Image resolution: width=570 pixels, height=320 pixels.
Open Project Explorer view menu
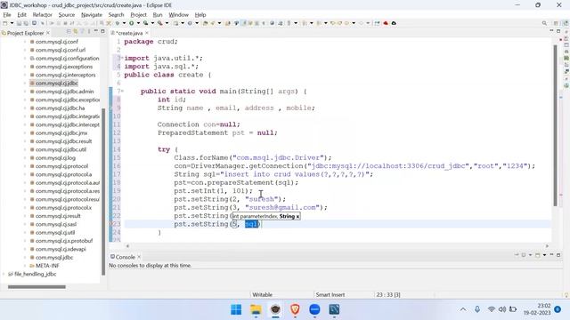click(x=89, y=32)
